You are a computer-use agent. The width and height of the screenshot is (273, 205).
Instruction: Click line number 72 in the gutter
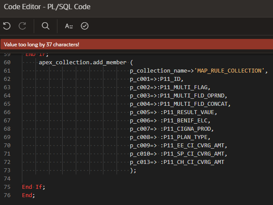tap(7, 162)
